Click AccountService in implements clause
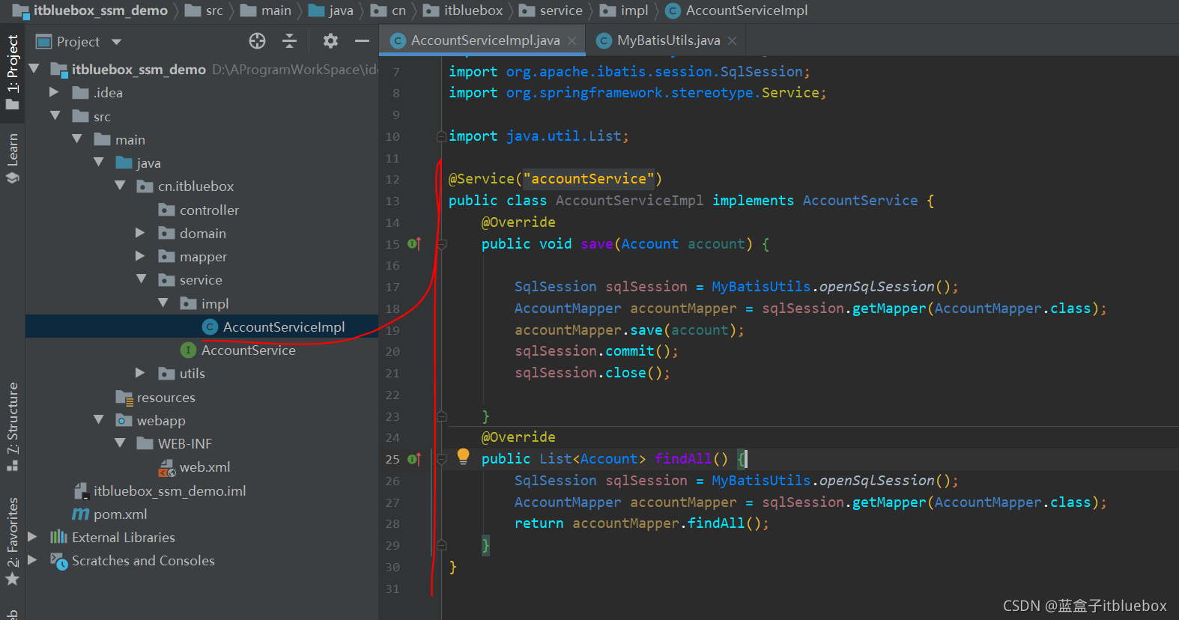The image size is (1179, 620). [860, 201]
